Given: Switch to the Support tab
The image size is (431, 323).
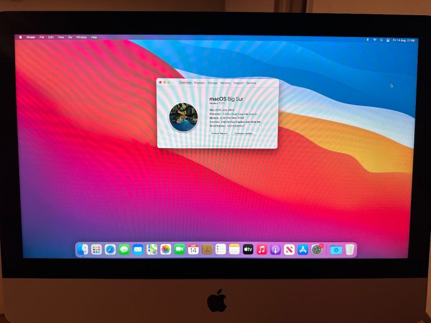Looking at the screenshot, I should coord(239,82).
